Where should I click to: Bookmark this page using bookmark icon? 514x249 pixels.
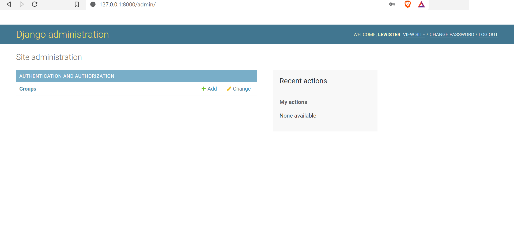tap(77, 4)
